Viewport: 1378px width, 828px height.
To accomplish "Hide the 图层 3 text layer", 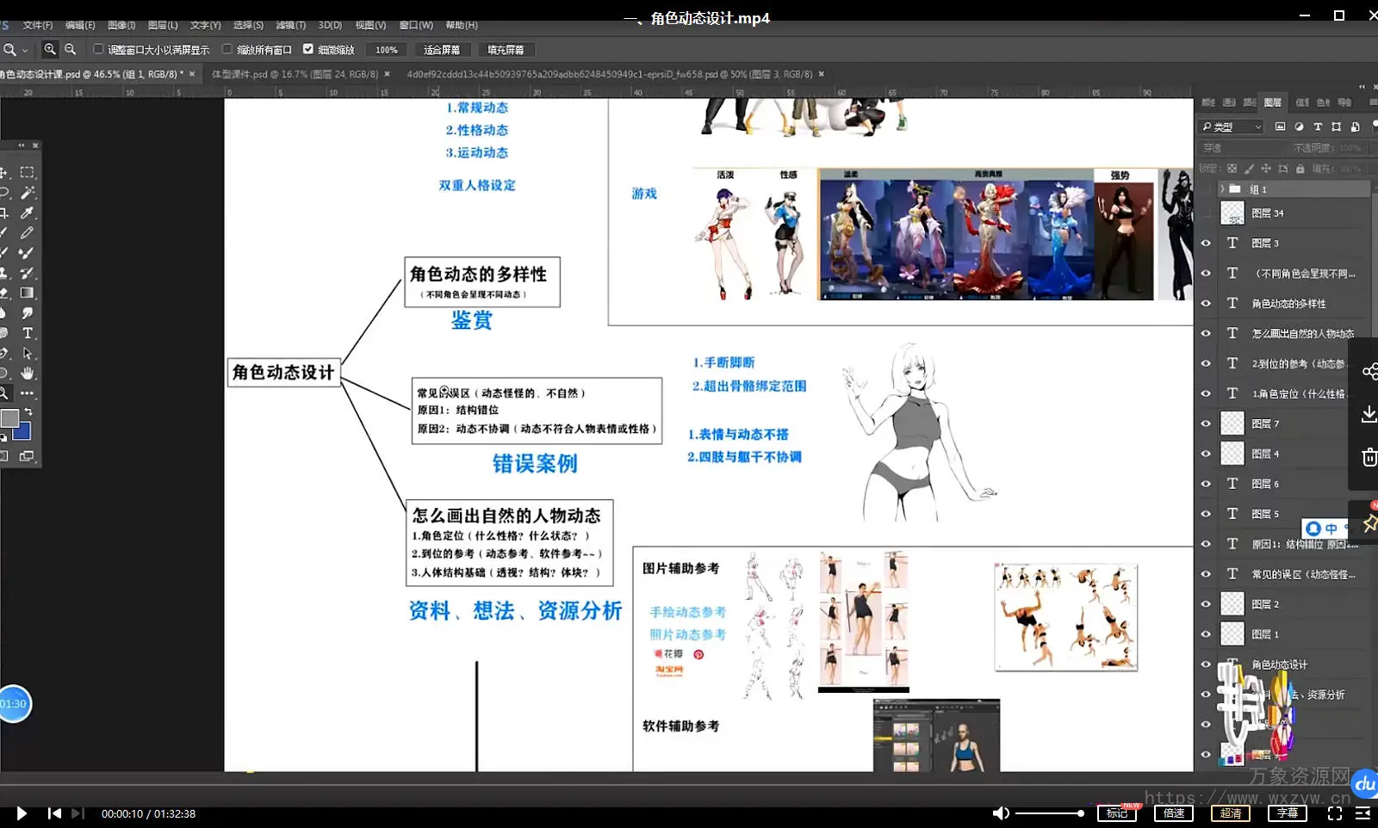I will (1206, 244).
